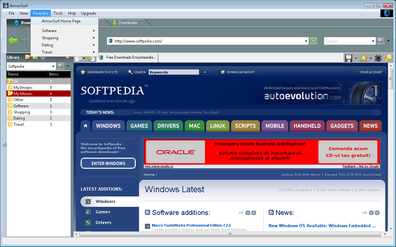Open the favorites star dropdown arrow

point(370,59)
